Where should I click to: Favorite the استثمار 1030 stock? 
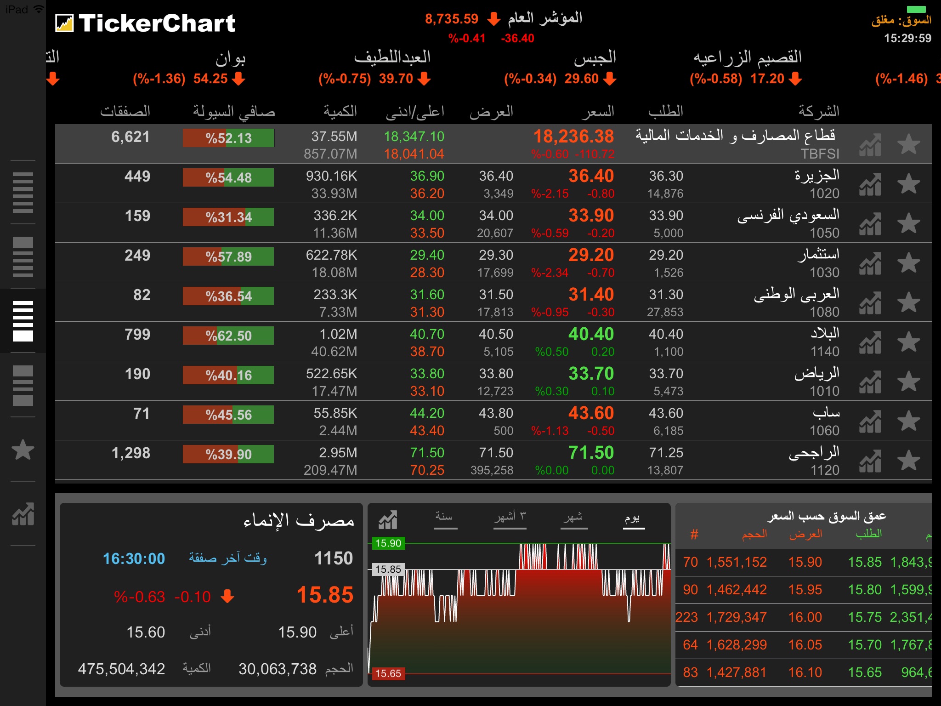908,263
